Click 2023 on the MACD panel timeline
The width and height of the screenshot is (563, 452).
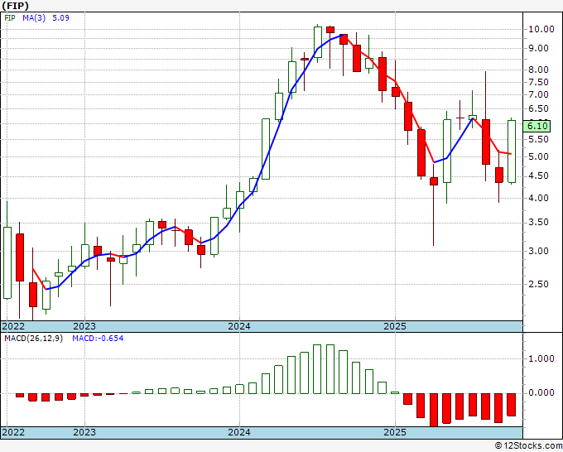[84, 432]
